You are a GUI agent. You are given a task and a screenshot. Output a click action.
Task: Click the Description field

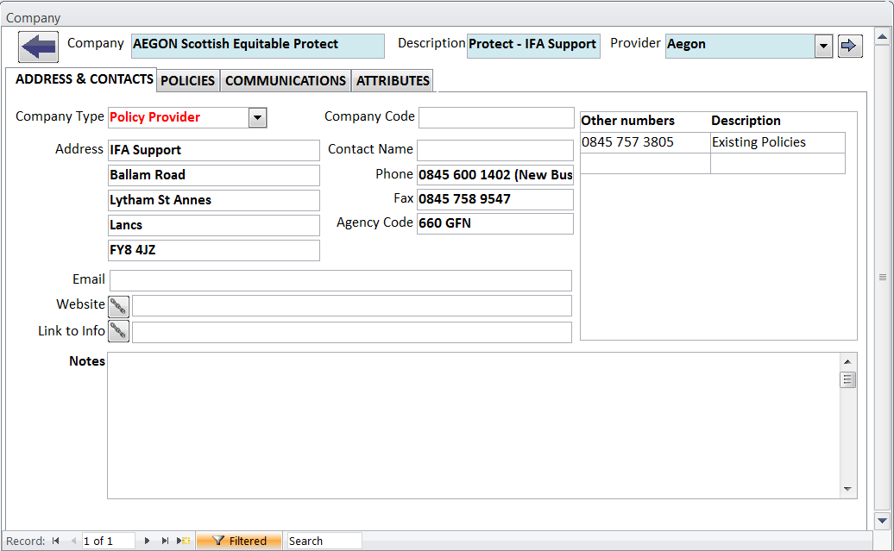533,46
